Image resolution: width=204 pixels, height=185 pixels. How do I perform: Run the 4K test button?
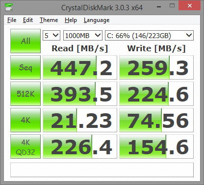(x=25, y=120)
